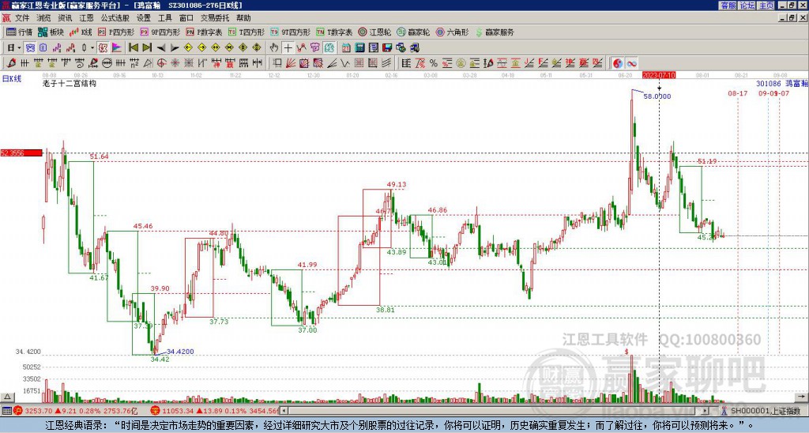Open the T数字表 time table
809x433 pixels.
[x=334, y=32]
